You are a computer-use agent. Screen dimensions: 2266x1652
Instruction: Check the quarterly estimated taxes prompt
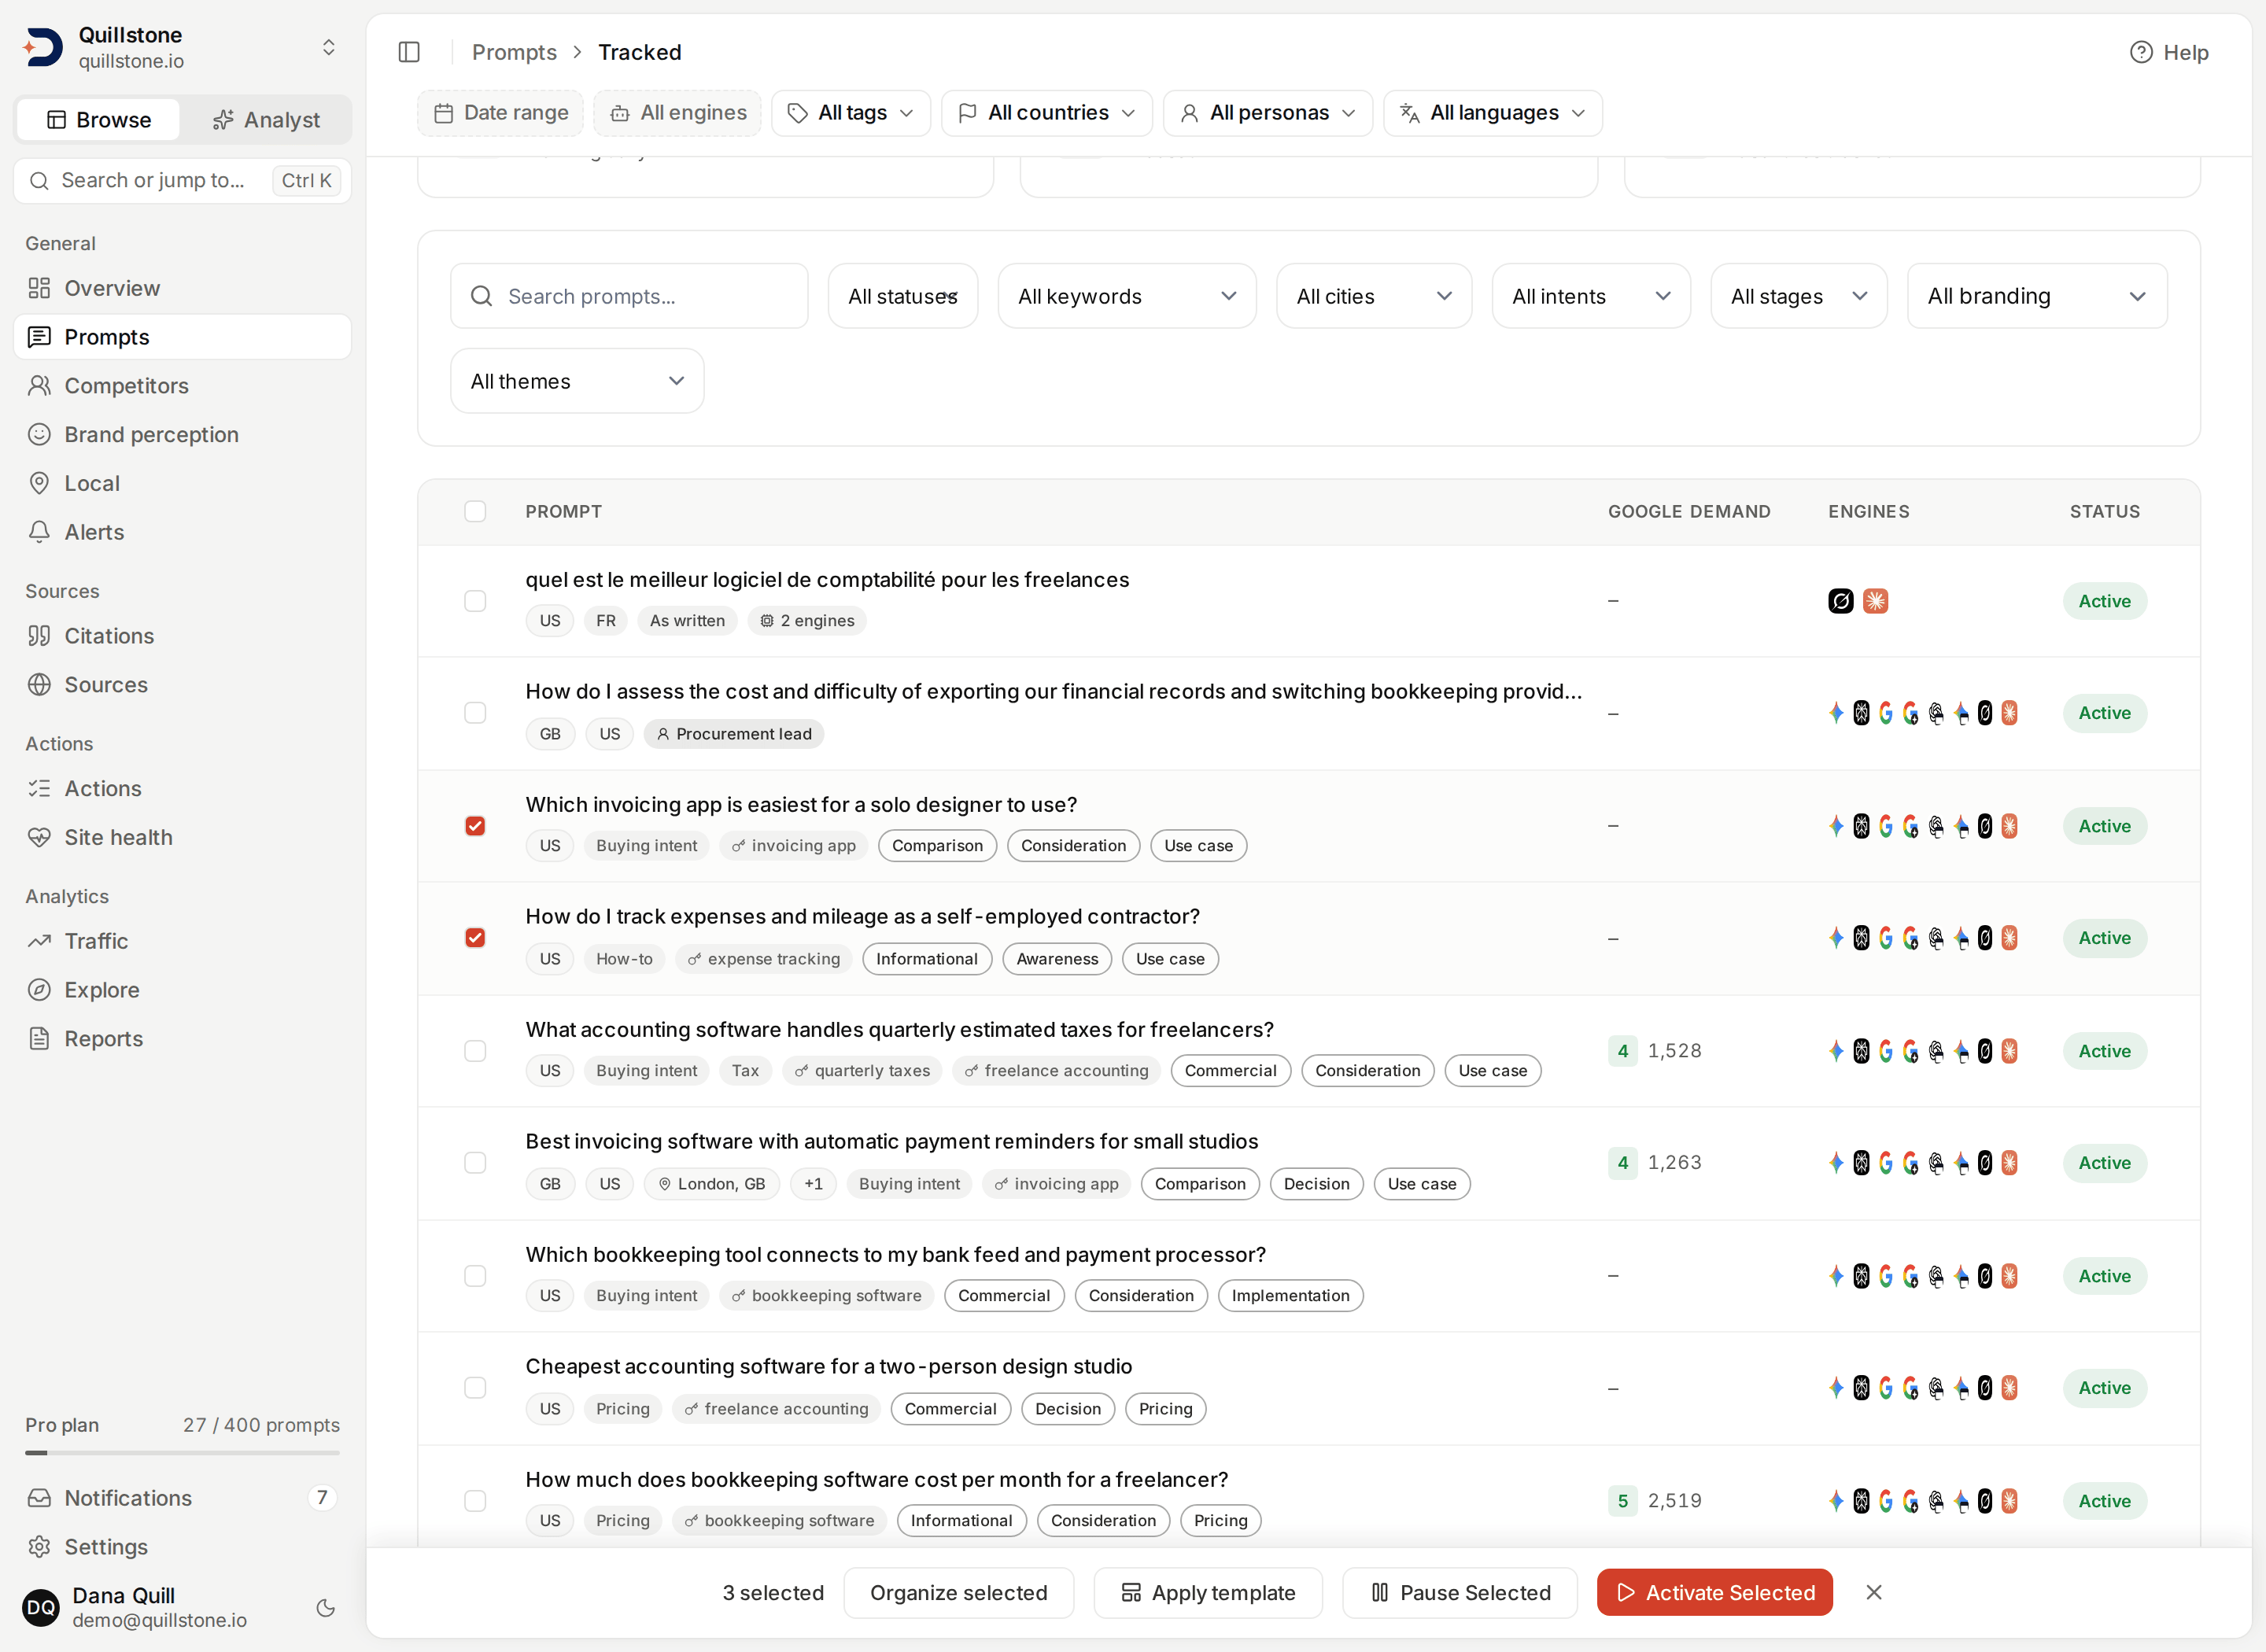(475, 1051)
